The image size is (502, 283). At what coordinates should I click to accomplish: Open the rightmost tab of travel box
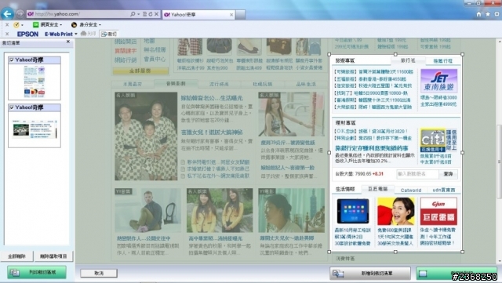(442, 61)
